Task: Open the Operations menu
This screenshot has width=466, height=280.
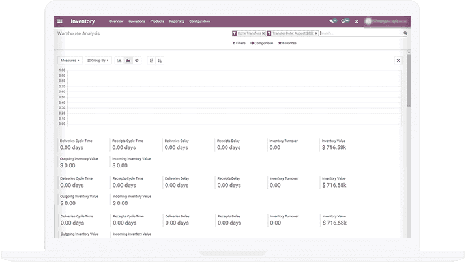Action: click(x=137, y=21)
